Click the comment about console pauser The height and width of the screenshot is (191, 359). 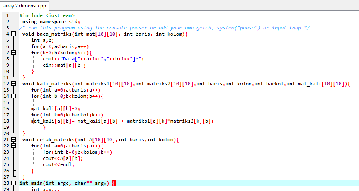165,28
